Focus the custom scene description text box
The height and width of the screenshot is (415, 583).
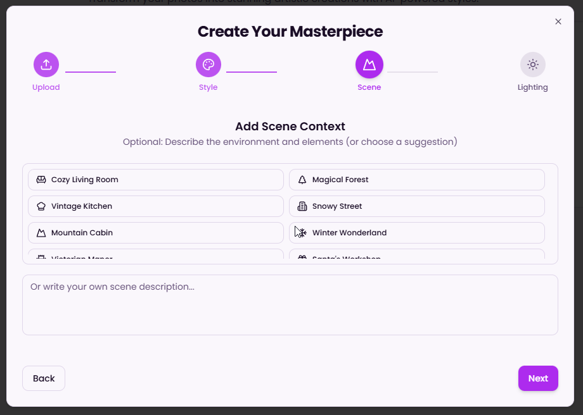coord(290,305)
